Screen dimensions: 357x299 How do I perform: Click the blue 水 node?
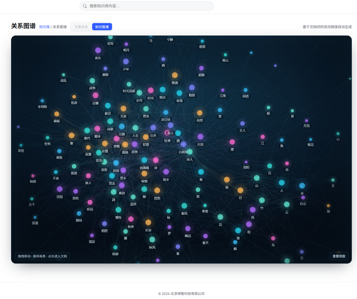(302, 186)
